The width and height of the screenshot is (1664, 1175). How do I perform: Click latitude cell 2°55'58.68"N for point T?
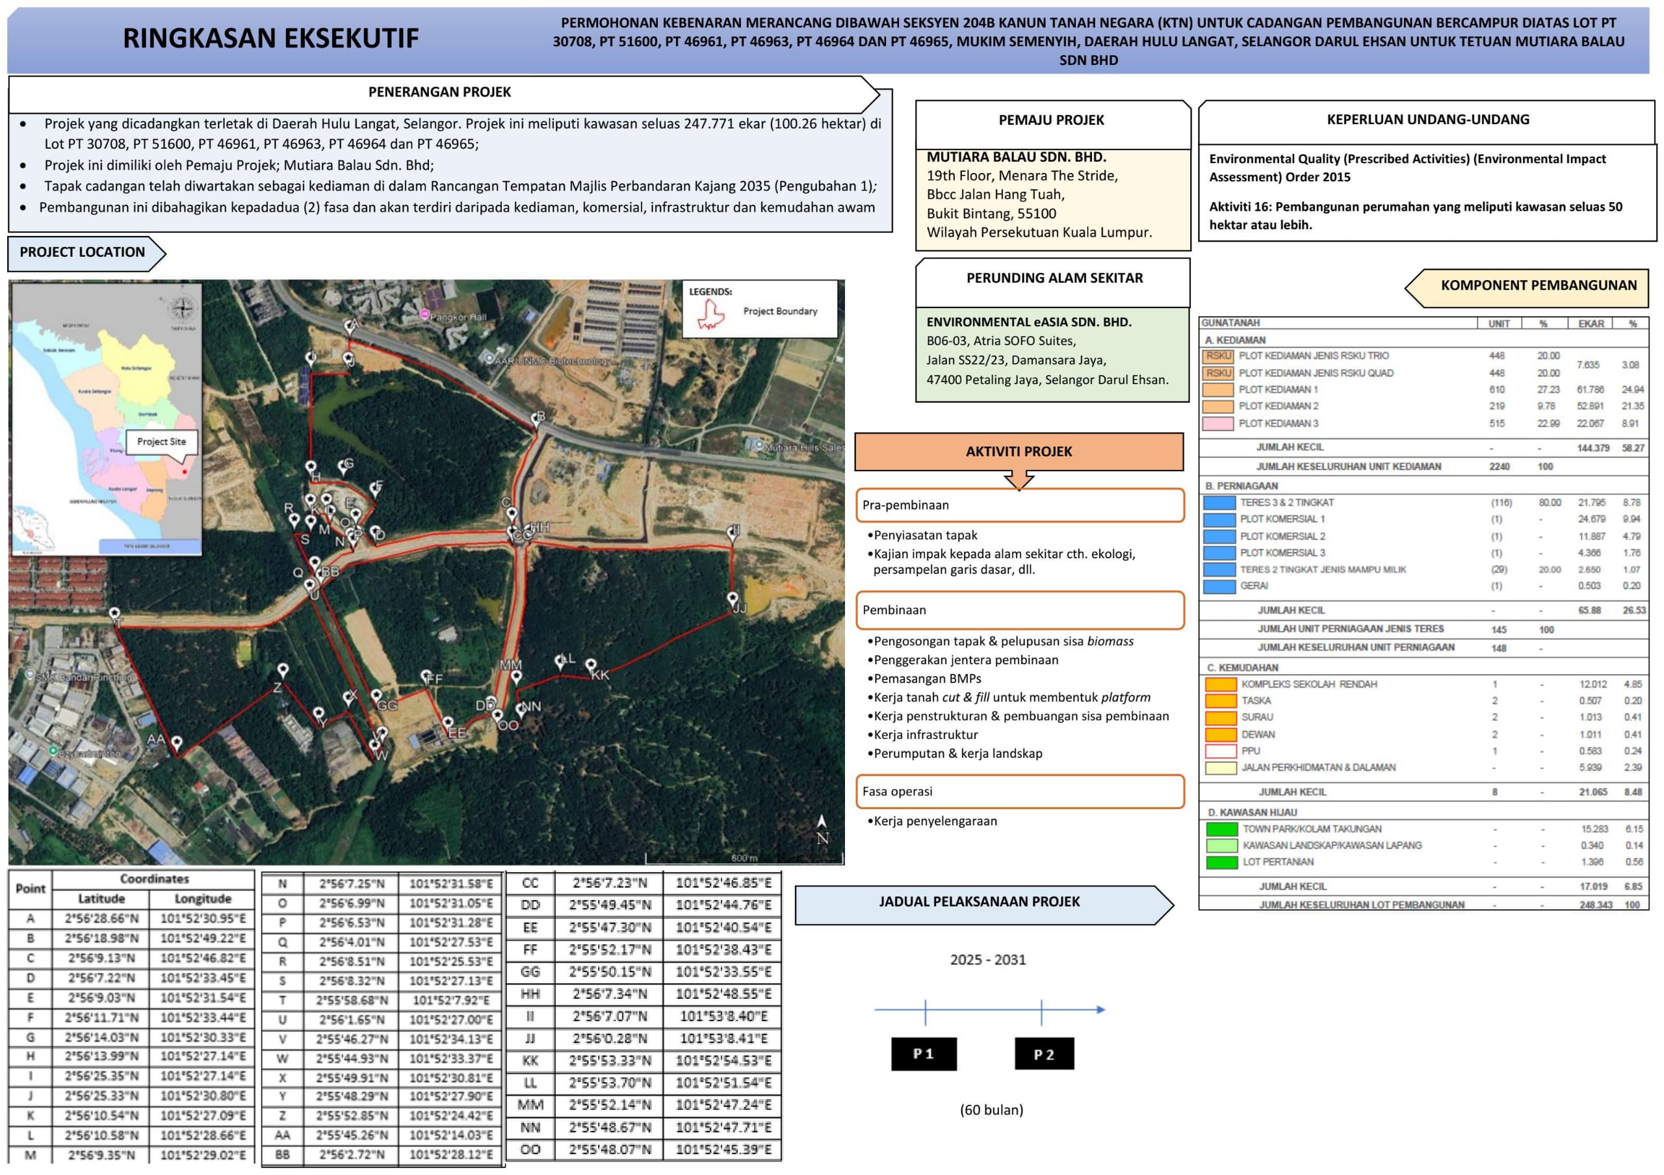[x=351, y=1001]
